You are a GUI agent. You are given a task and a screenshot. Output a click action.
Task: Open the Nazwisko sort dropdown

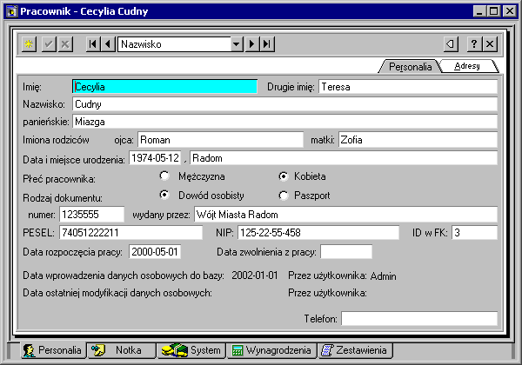click(x=237, y=43)
